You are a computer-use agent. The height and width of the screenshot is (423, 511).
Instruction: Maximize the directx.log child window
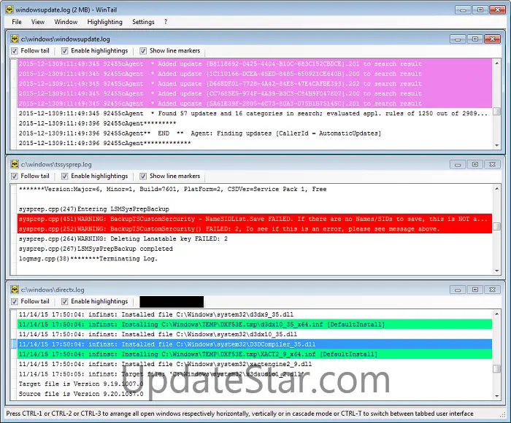474,290
